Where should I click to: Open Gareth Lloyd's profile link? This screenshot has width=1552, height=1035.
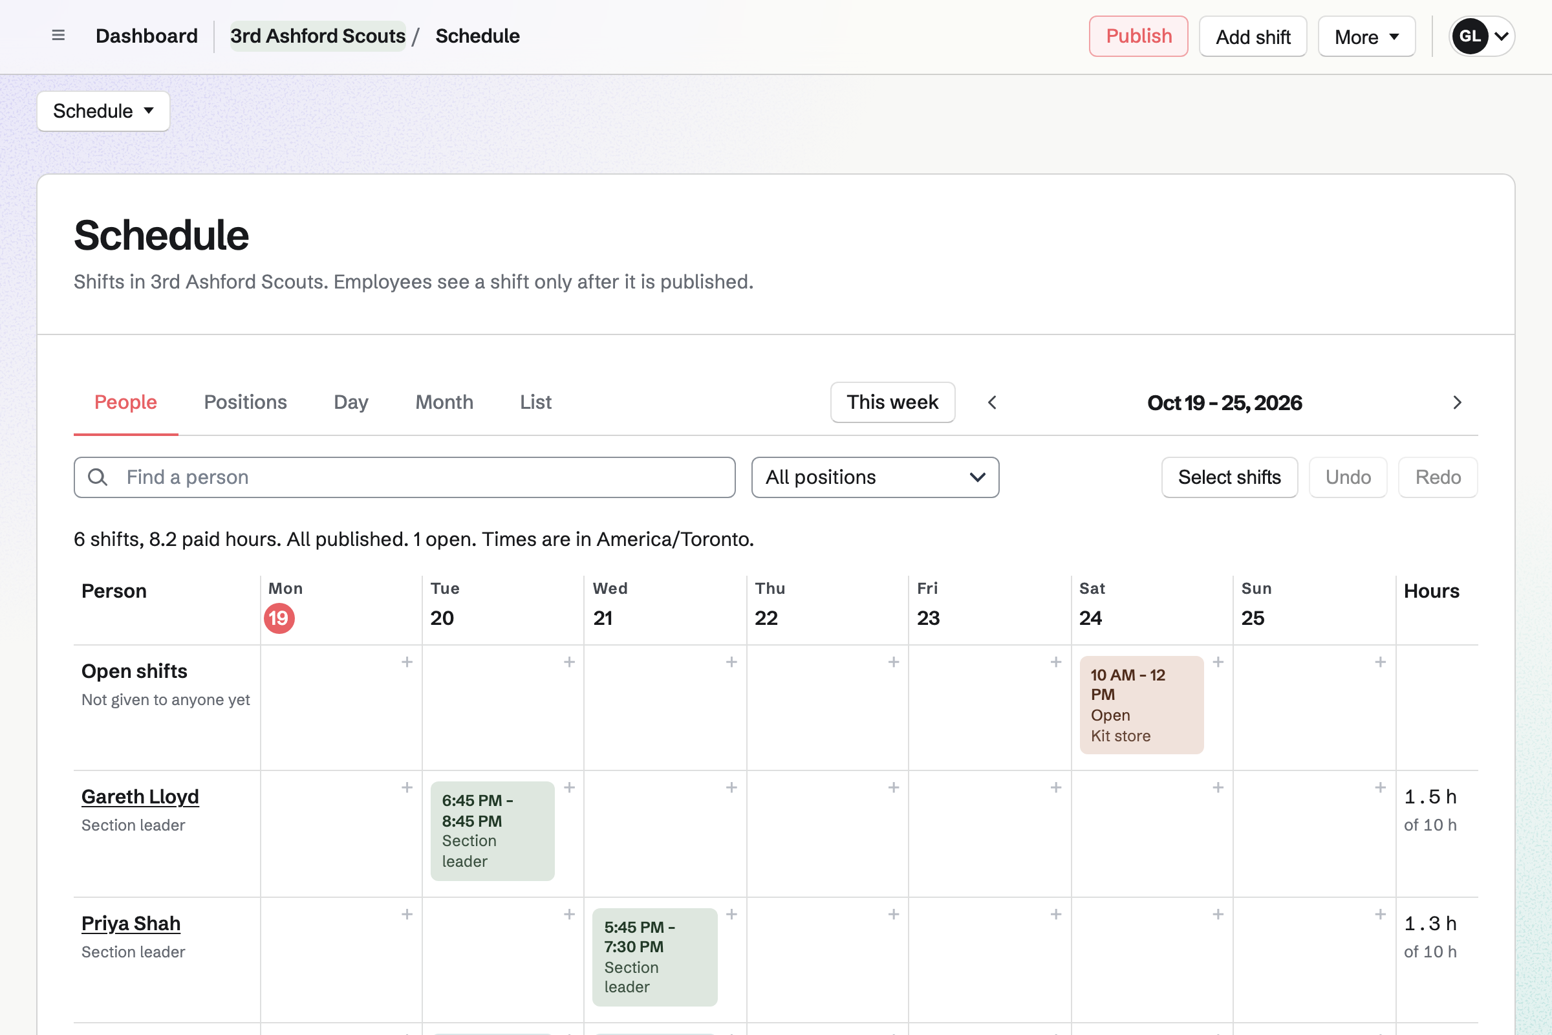click(x=140, y=797)
